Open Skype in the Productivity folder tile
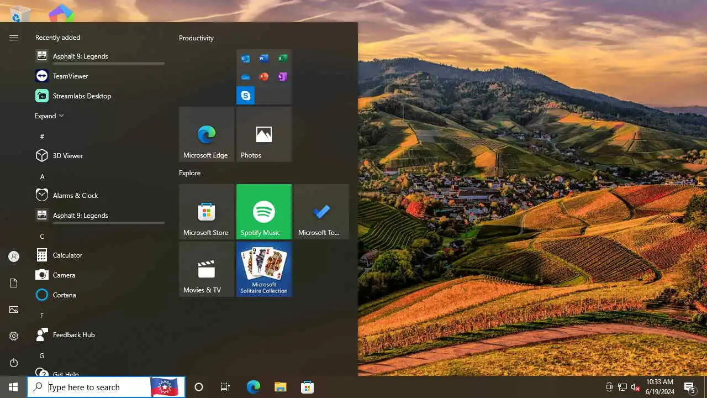707x398 pixels. tap(246, 95)
